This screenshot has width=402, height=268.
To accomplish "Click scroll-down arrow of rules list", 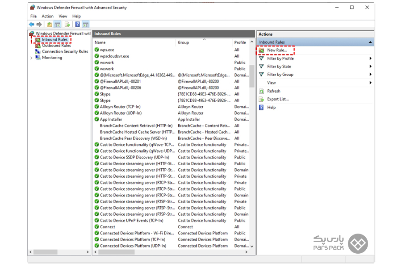I will tap(252, 246).
